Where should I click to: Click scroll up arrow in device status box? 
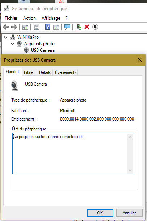[x=130, y=137]
